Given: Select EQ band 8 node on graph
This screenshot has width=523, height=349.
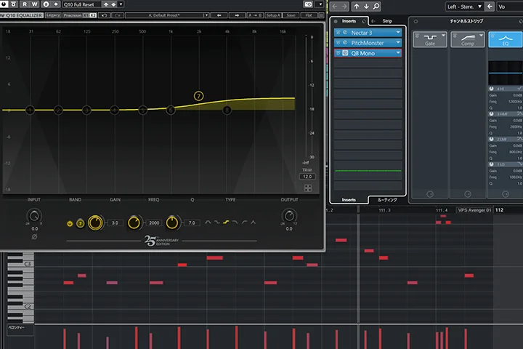Looking at the screenshot, I should point(227,110).
